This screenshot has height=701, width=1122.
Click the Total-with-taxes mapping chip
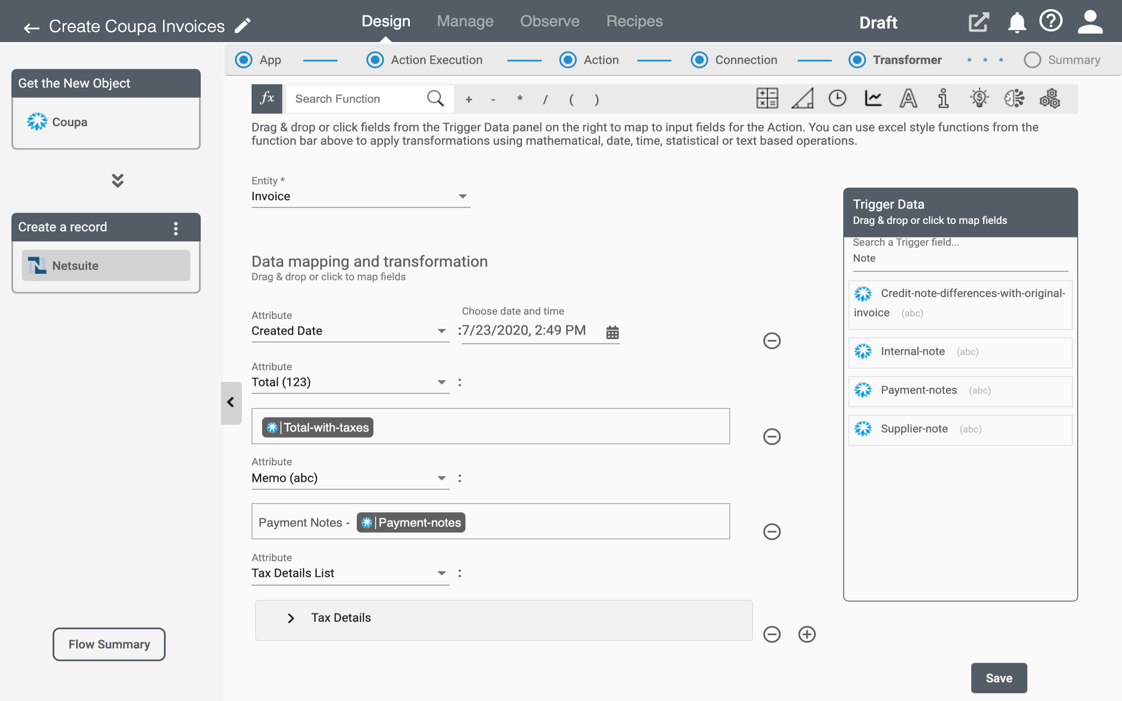318,428
